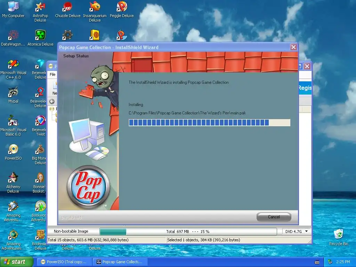
Task: Open Microsoft Visual Basic 6.0 icon
Action: point(13,126)
